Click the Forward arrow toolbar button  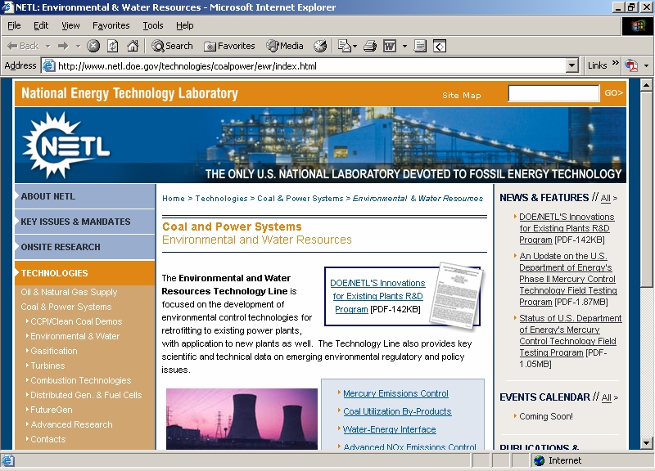(63, 46)
